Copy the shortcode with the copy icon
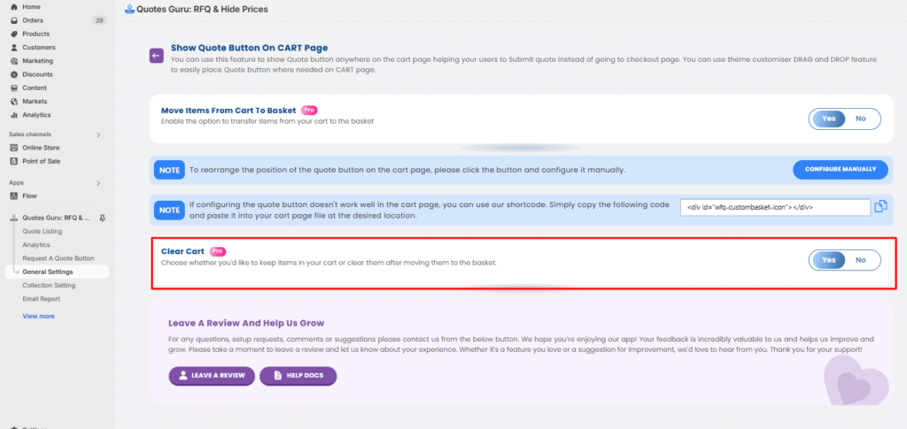The width and height of the screenshot is (907, 429). pyautogui.click(x=880, y=207)
